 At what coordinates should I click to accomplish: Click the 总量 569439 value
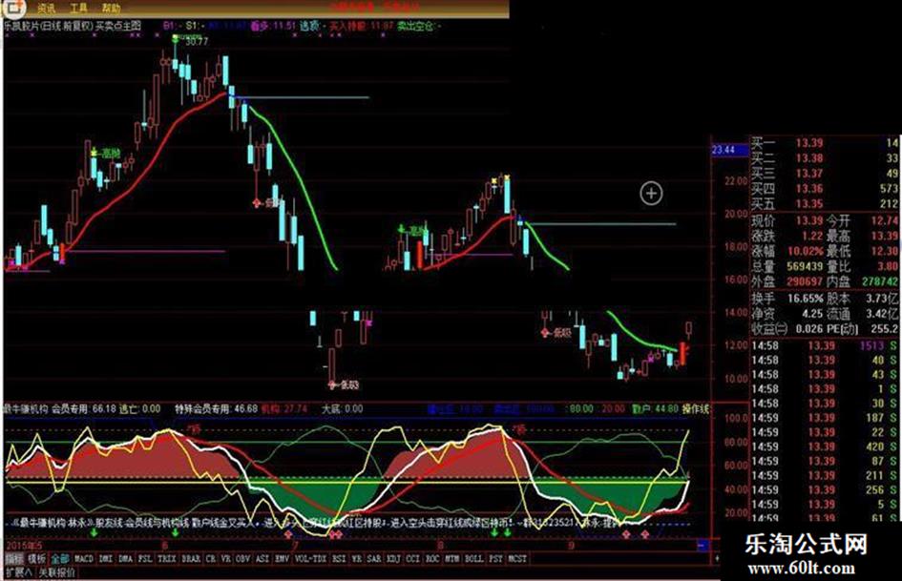[805, 267]
